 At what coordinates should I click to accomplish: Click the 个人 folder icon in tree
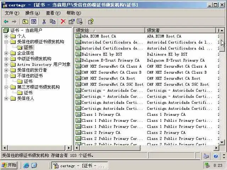click(13, 36)
